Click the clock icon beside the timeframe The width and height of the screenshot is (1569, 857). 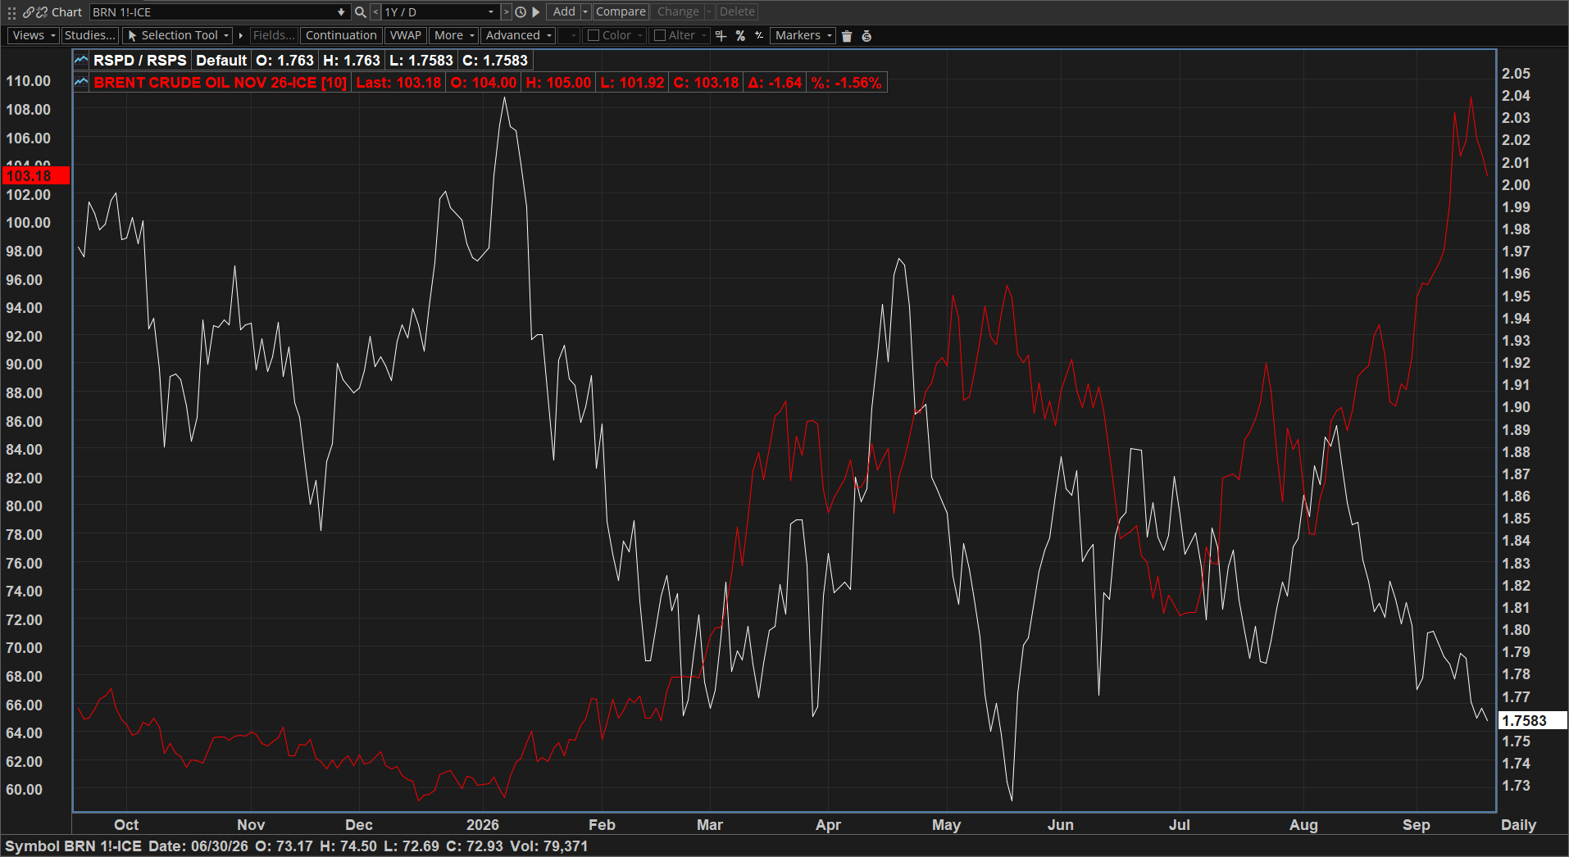521,12
